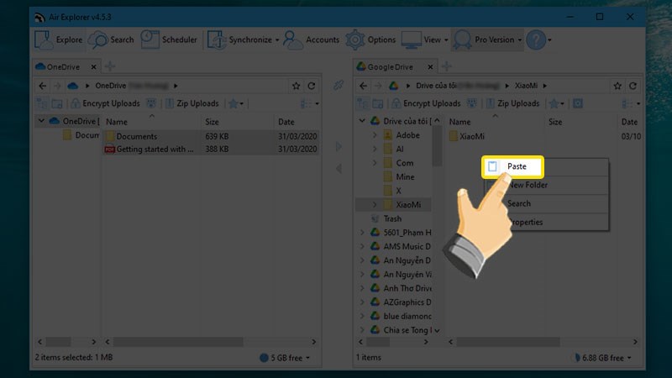672x378 pixels.
Task: Click the Synchronize button
Action: [239, 39]
